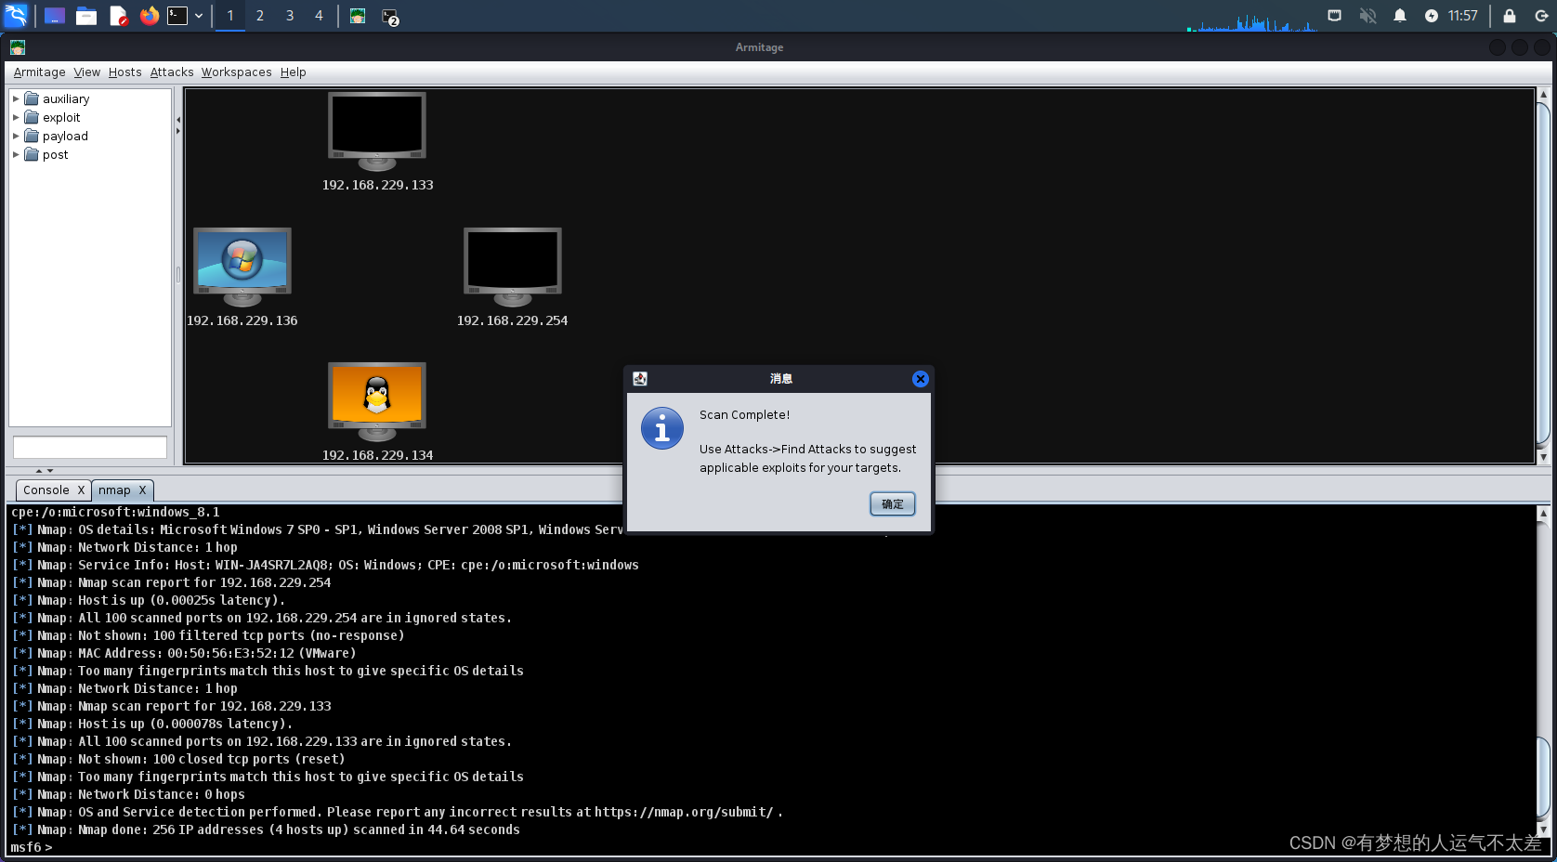The image size is (1557, 862).
Task: Open the file manager in the taskbar
Action: click(x=86, y=16)
